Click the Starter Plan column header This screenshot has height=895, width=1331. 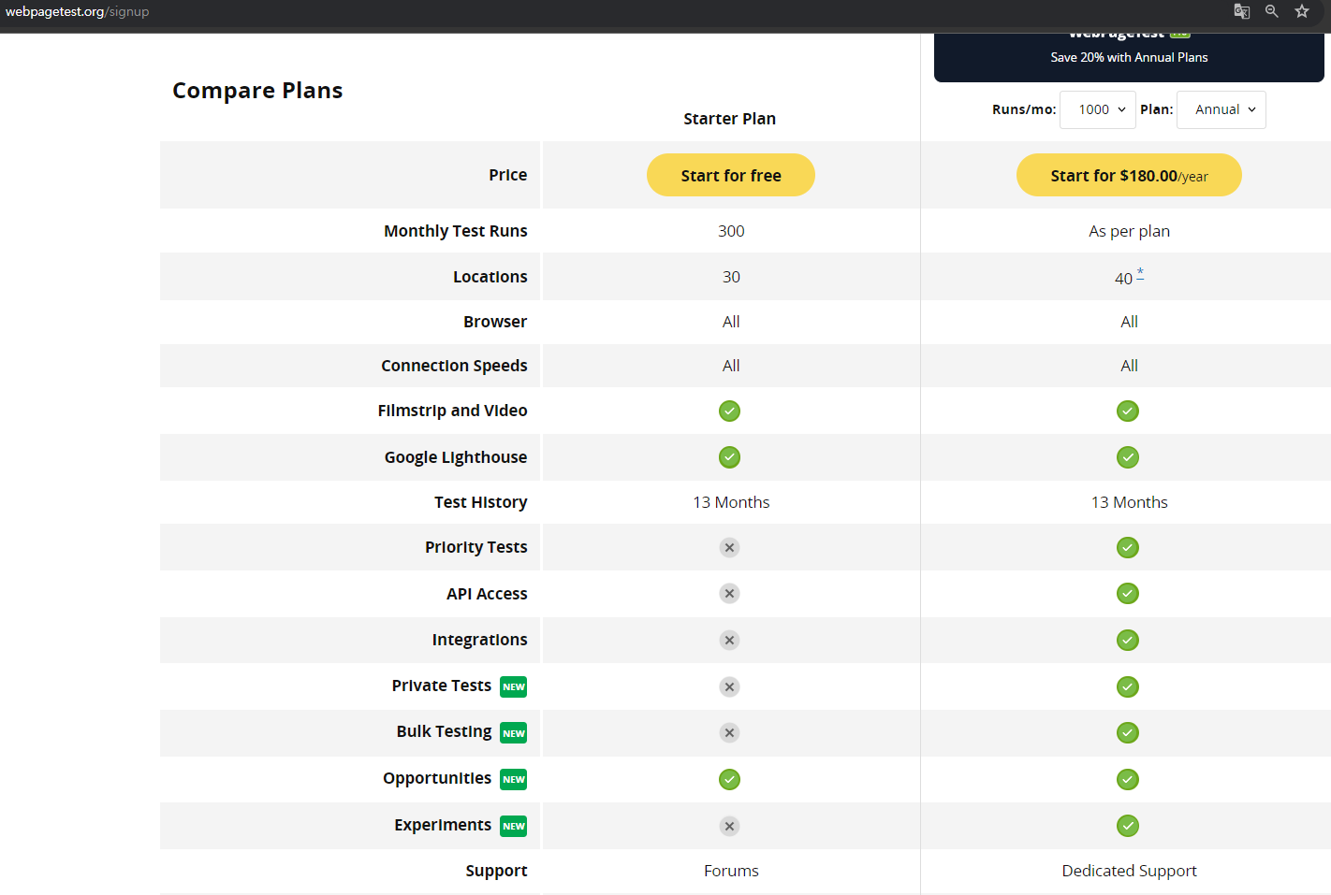(729, 119)
